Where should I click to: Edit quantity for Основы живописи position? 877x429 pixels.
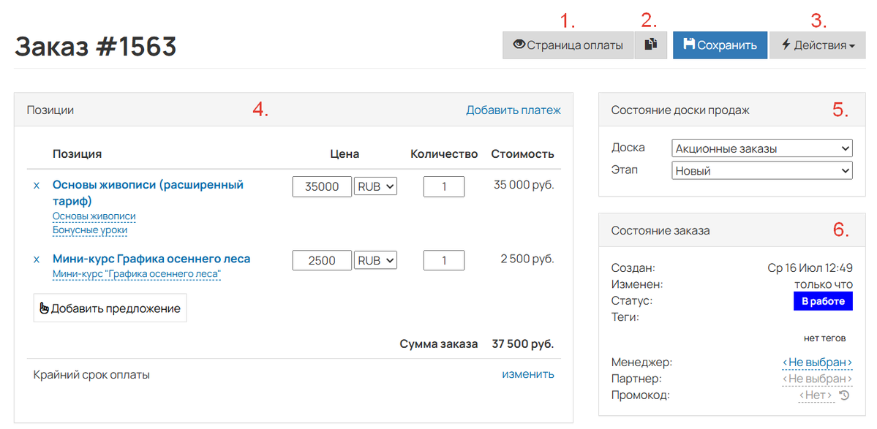[444, 186]
